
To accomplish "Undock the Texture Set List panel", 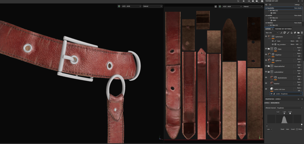I will pyautogui.click(x=299, y=1).
